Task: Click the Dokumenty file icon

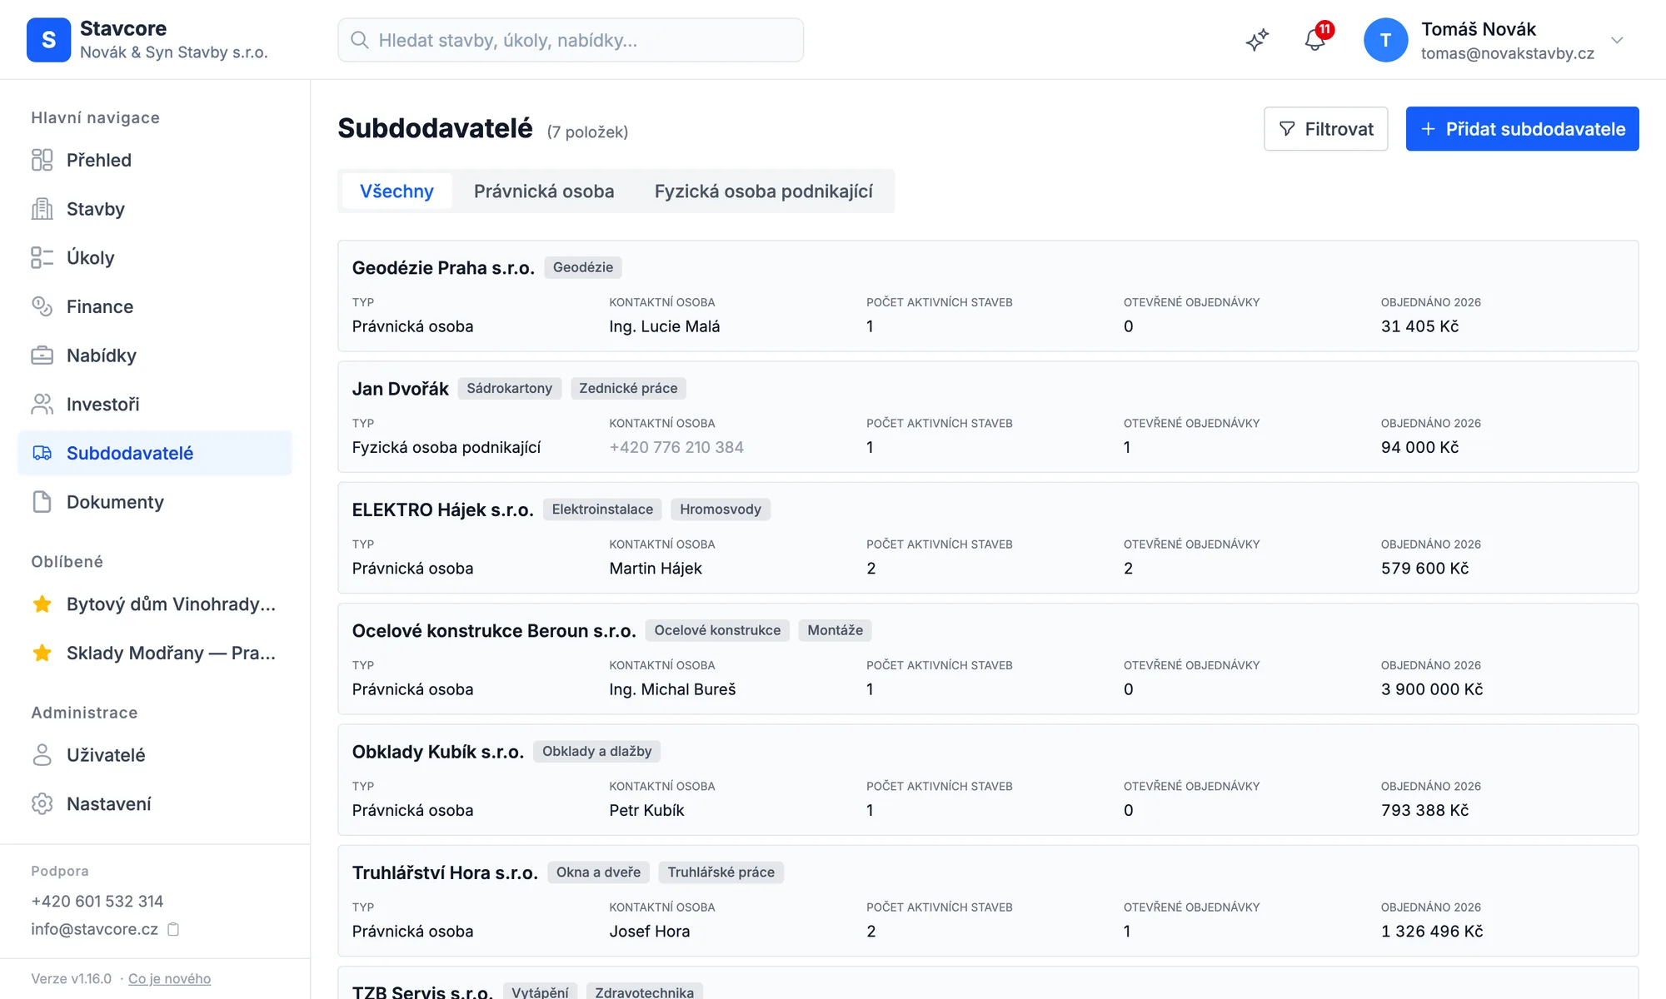Action: pos(42,502)
